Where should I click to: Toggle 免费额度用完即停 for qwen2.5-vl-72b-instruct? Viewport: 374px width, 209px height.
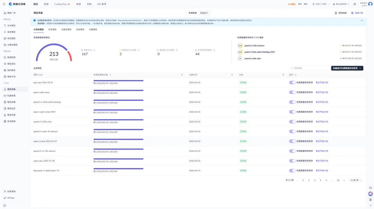(292, 151)
